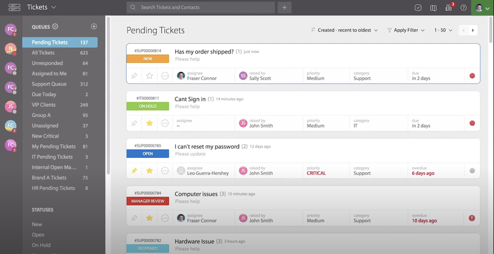
Task: Open ticket I can't reset my password
Action: click(x=207, y=147)
